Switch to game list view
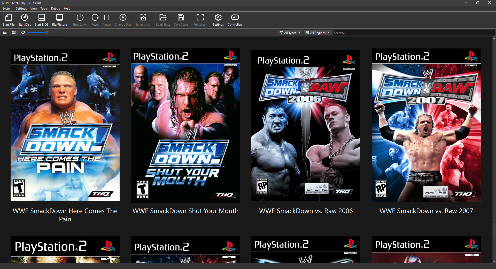Screen dimensions: 496x269 (x=5, y=32)
